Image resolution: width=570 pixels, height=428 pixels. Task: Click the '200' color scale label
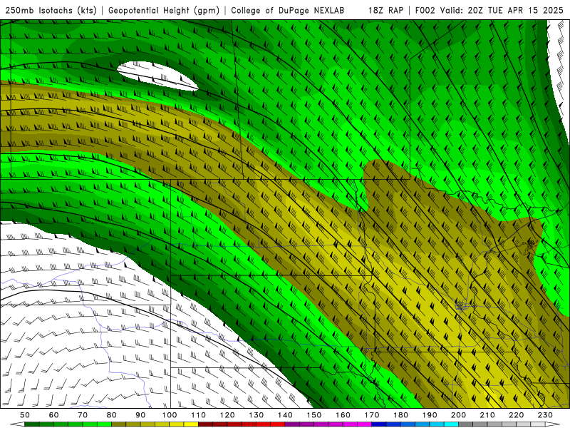(458, 415)
